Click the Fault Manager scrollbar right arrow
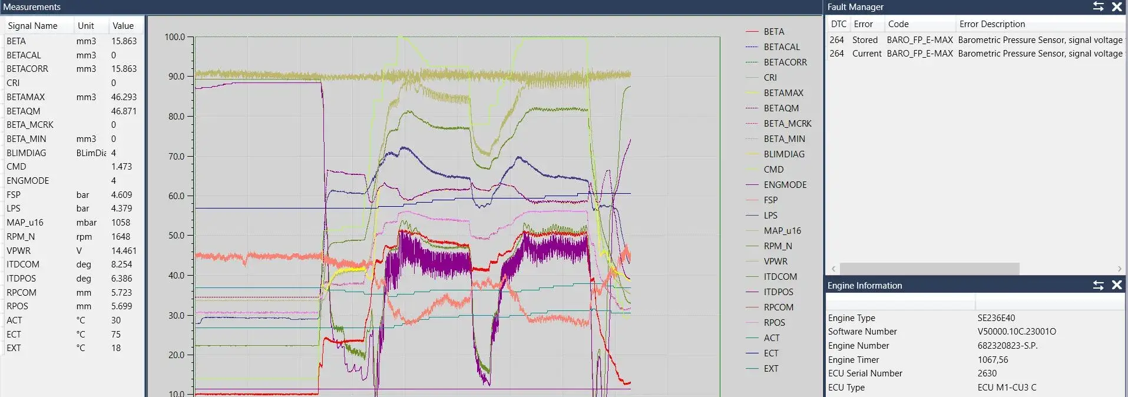 [x=1119, y=269]
